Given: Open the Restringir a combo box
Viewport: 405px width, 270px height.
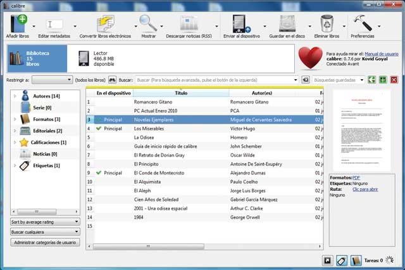Looking at the screenshot, I should click(52, 80).
